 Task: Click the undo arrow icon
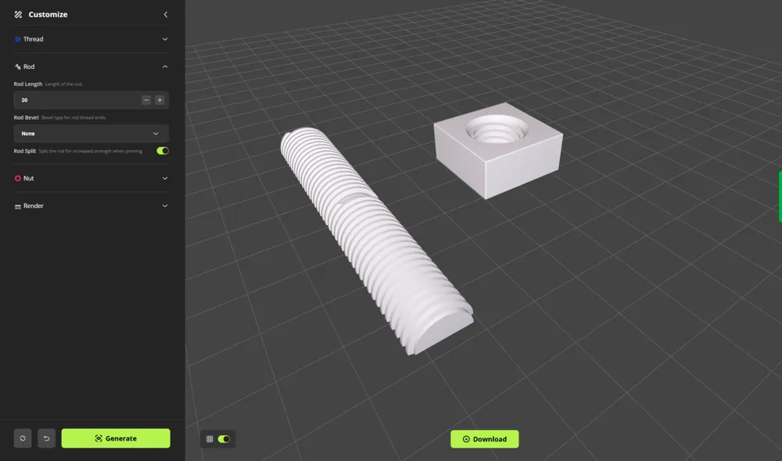[x=46, y=438]
